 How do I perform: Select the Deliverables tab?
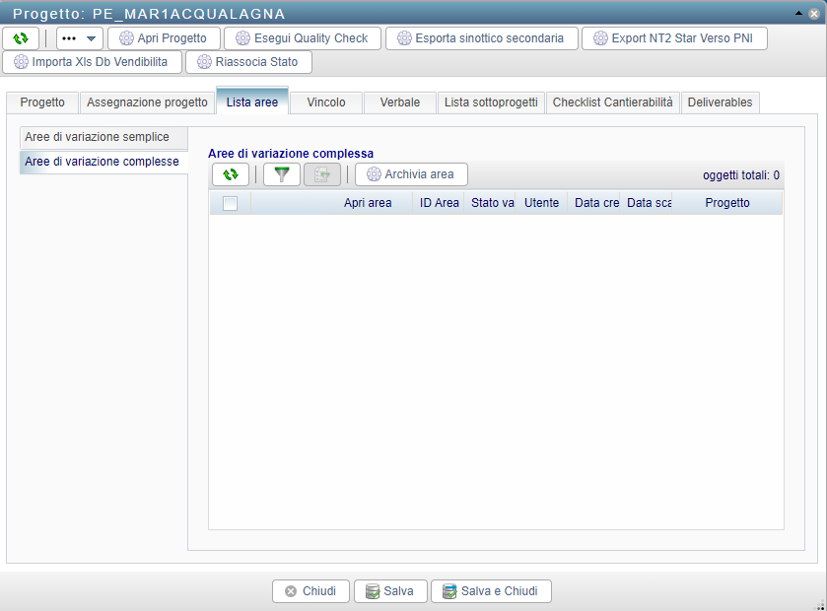point(720,102)
